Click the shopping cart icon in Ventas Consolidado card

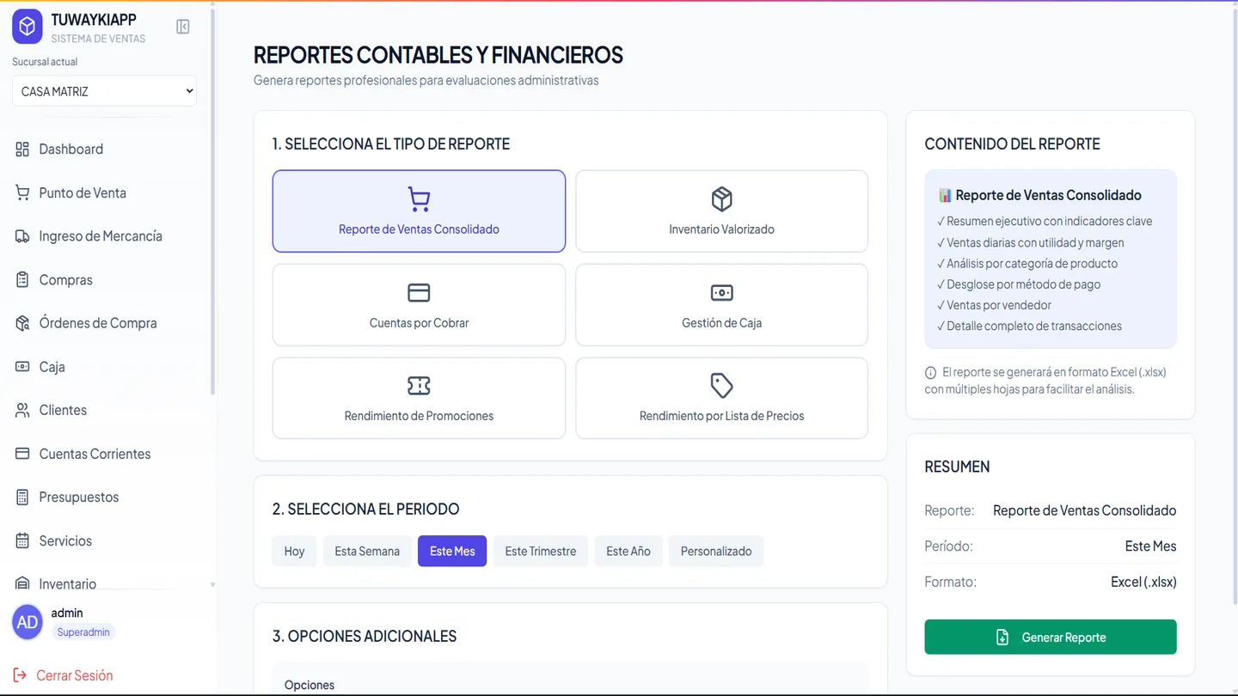(x=419, y=199)
